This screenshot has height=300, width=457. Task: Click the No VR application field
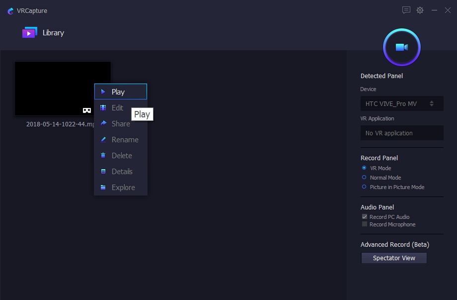coord(402,133)
